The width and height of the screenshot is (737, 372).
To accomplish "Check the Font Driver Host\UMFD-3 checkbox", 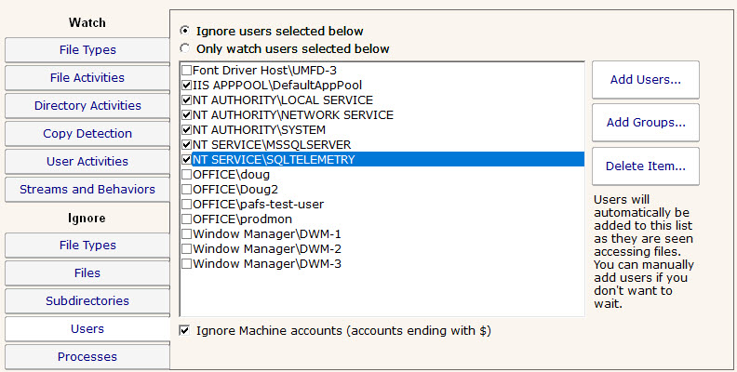I will click(187, 71).
